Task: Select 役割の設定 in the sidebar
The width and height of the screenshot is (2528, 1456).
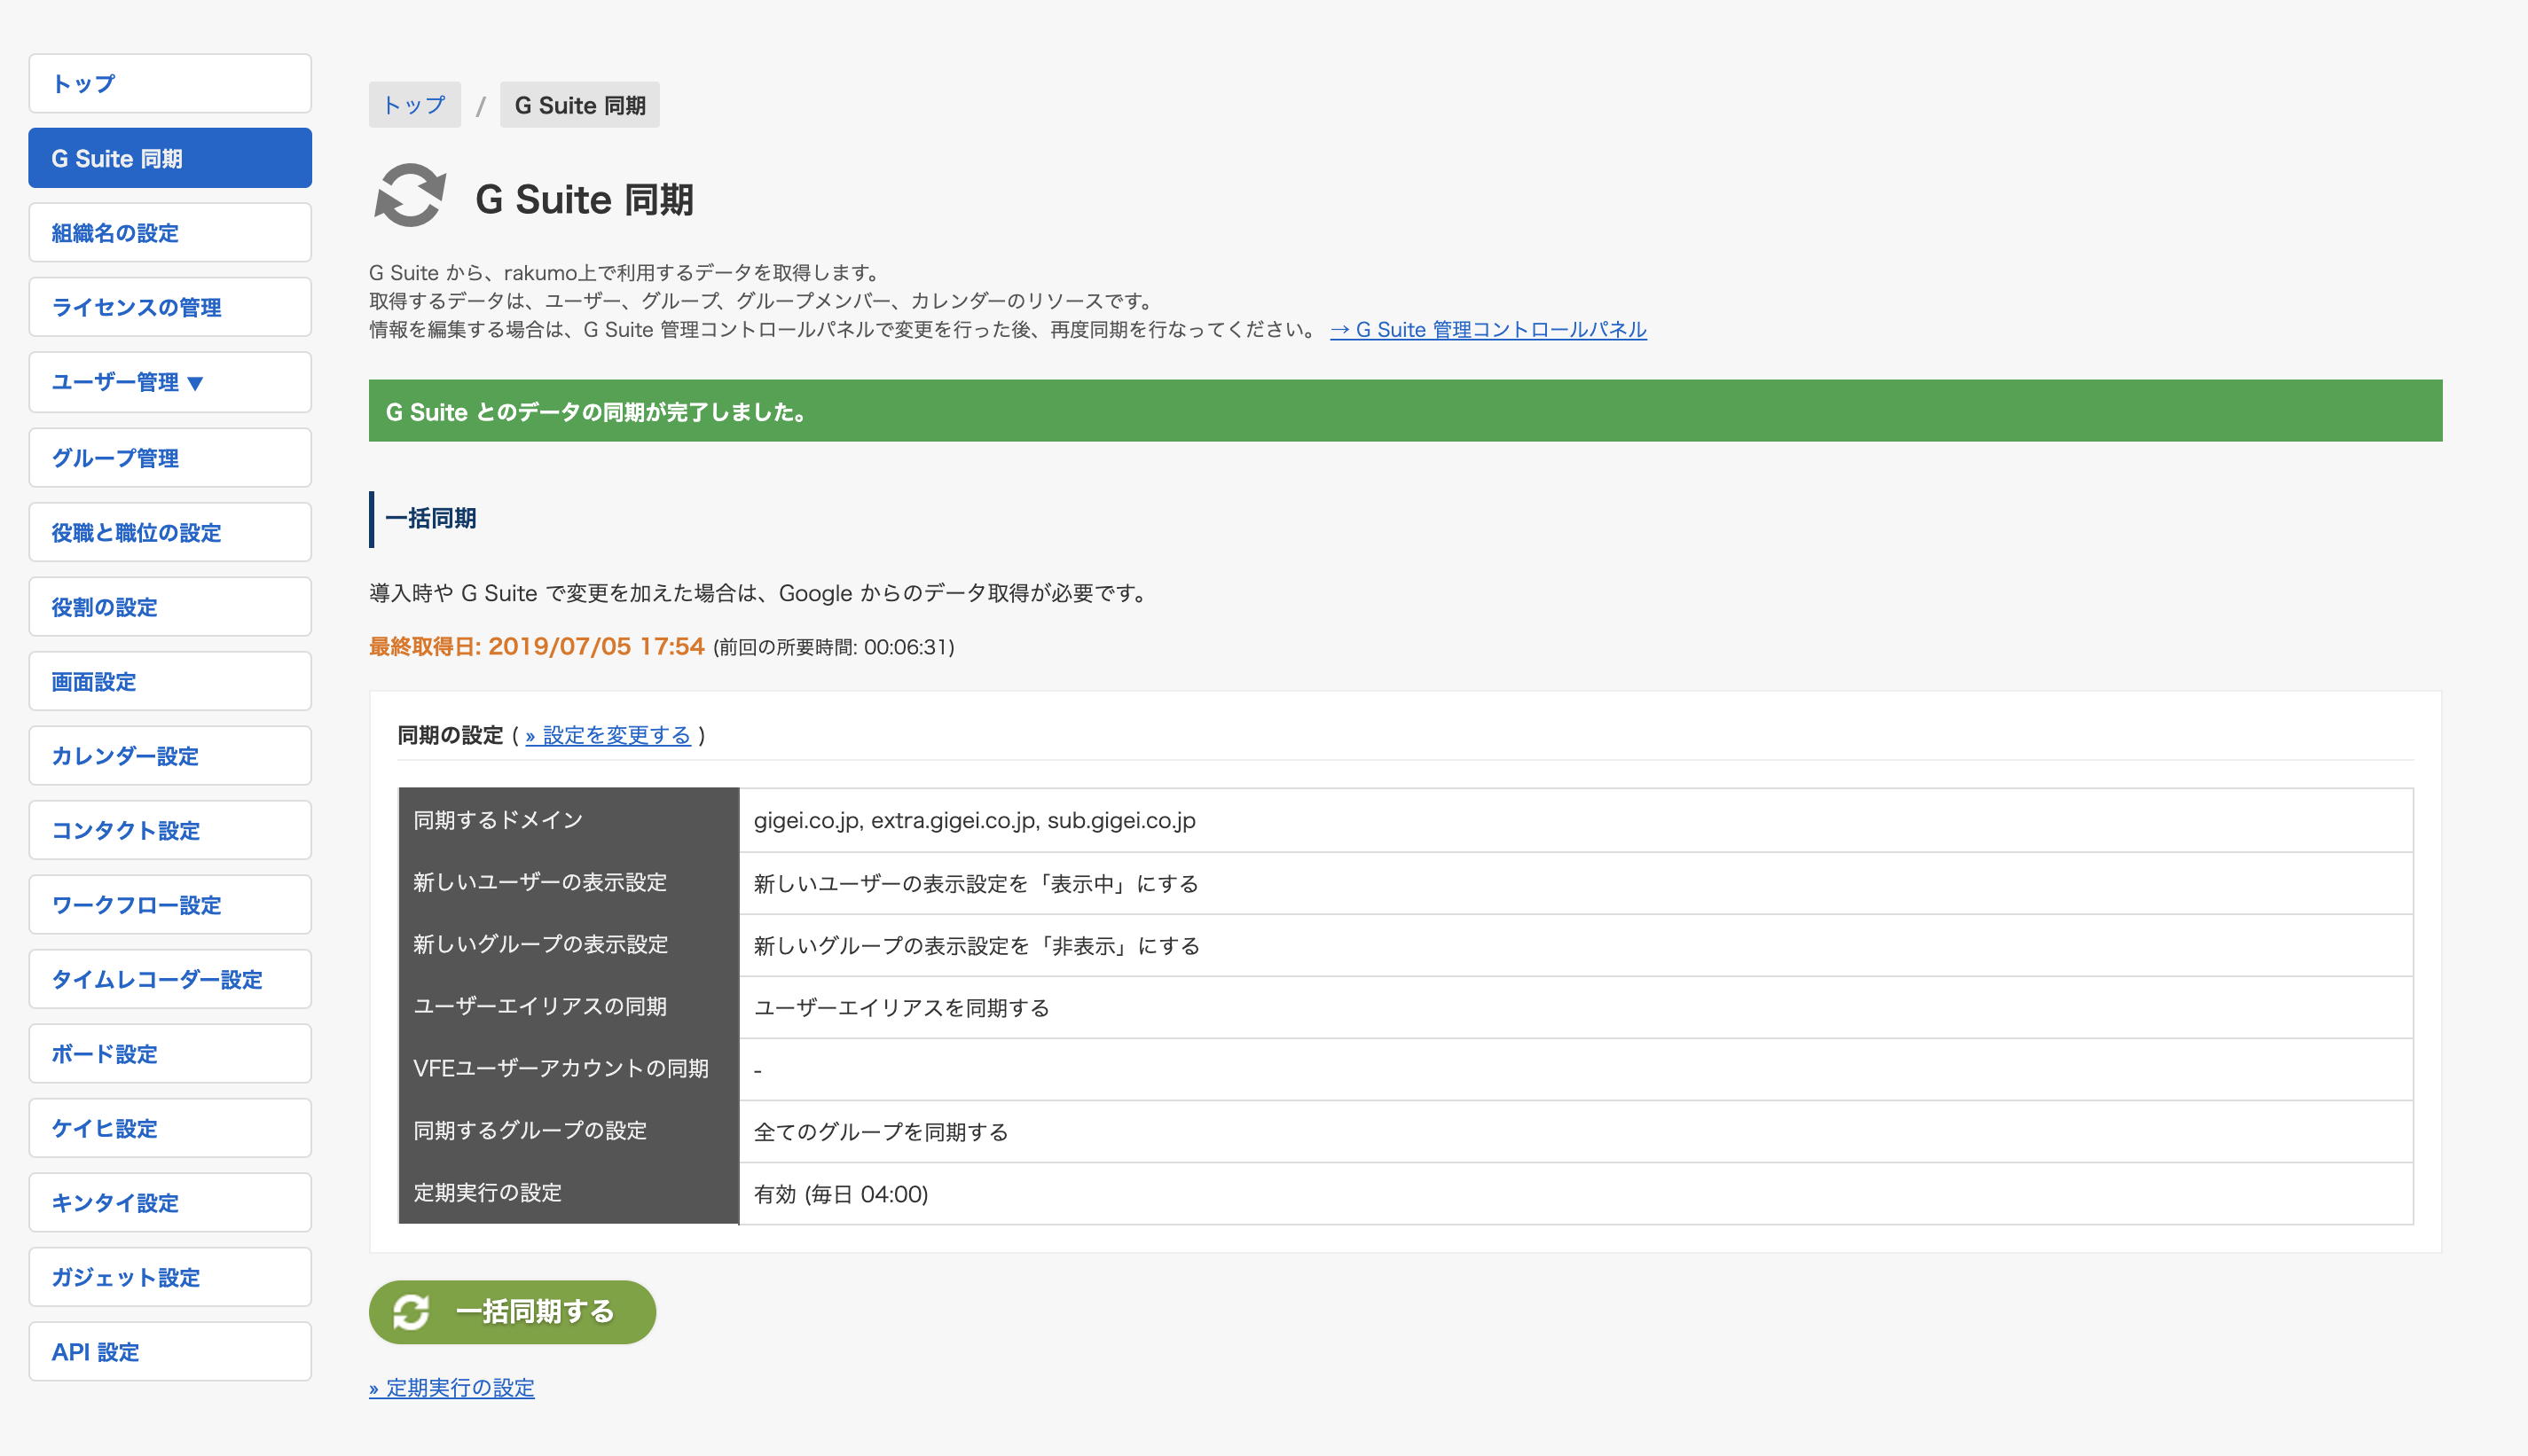Action: [170, 607]
